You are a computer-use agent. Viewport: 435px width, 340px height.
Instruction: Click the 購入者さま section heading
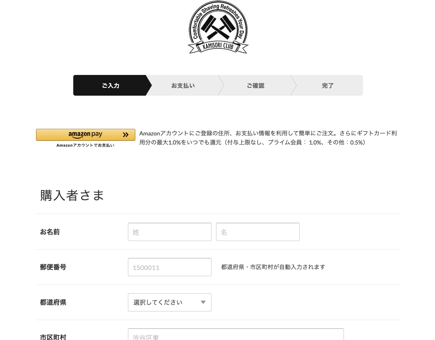pos(72,195)
